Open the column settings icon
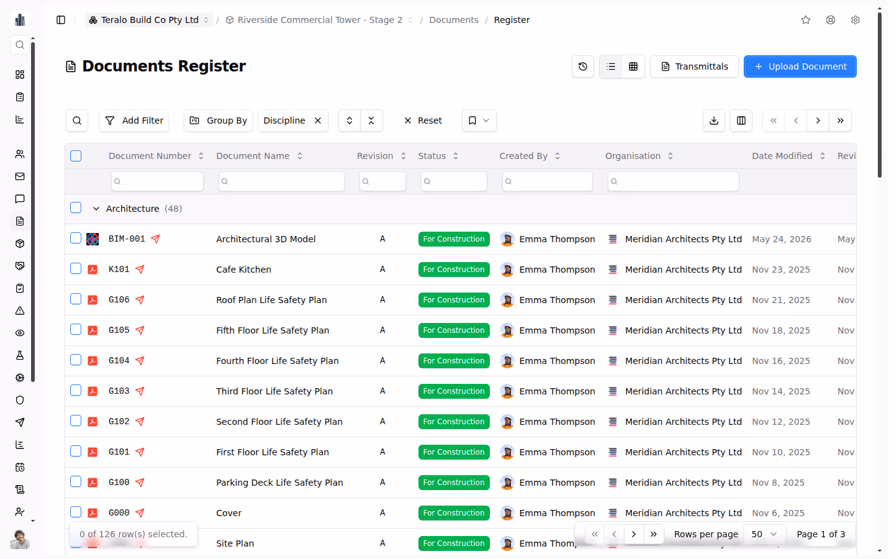This screenshot has width=894, height=559. coord(741,120)
